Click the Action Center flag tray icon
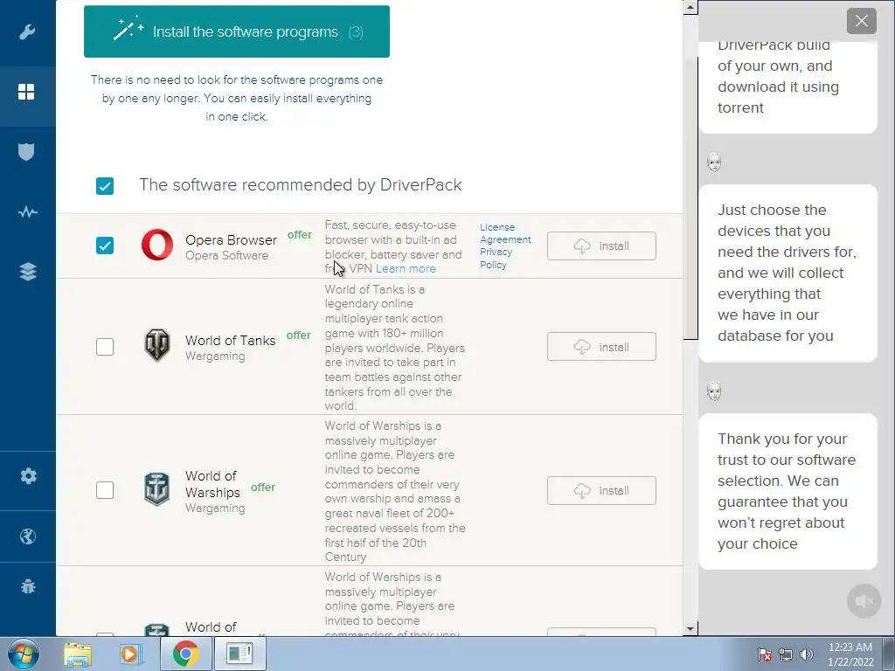The width and height of the screenshot is (895, 671). (x=765, y=654)
